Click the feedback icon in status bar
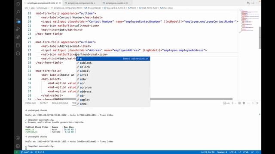Screen dimensions: 275x154 [x=252, y=152]
